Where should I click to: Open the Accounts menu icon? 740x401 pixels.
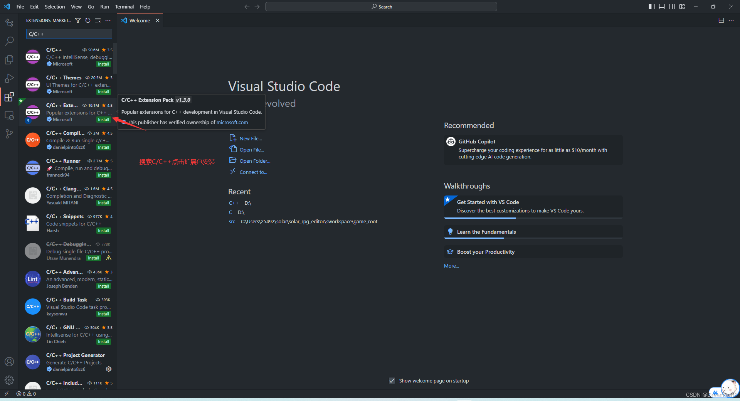click(x=9, y=362)
